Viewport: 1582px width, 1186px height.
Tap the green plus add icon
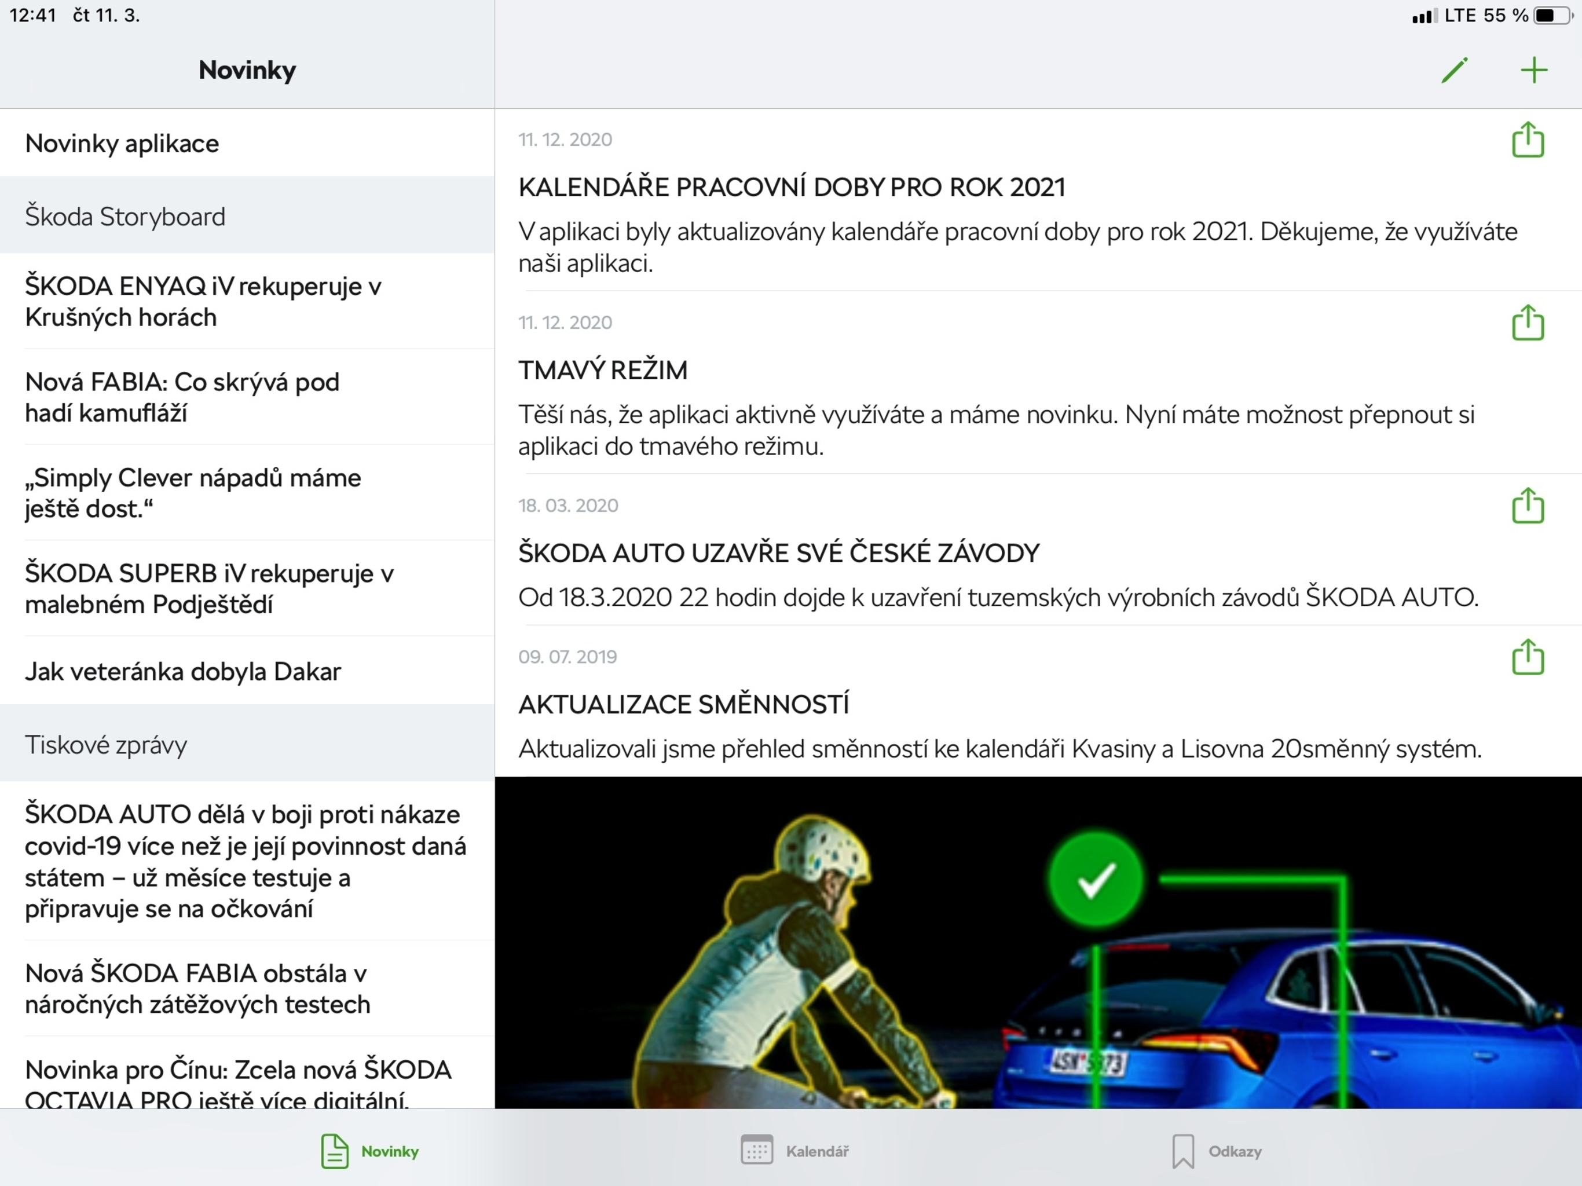[x=1533, y=70]
